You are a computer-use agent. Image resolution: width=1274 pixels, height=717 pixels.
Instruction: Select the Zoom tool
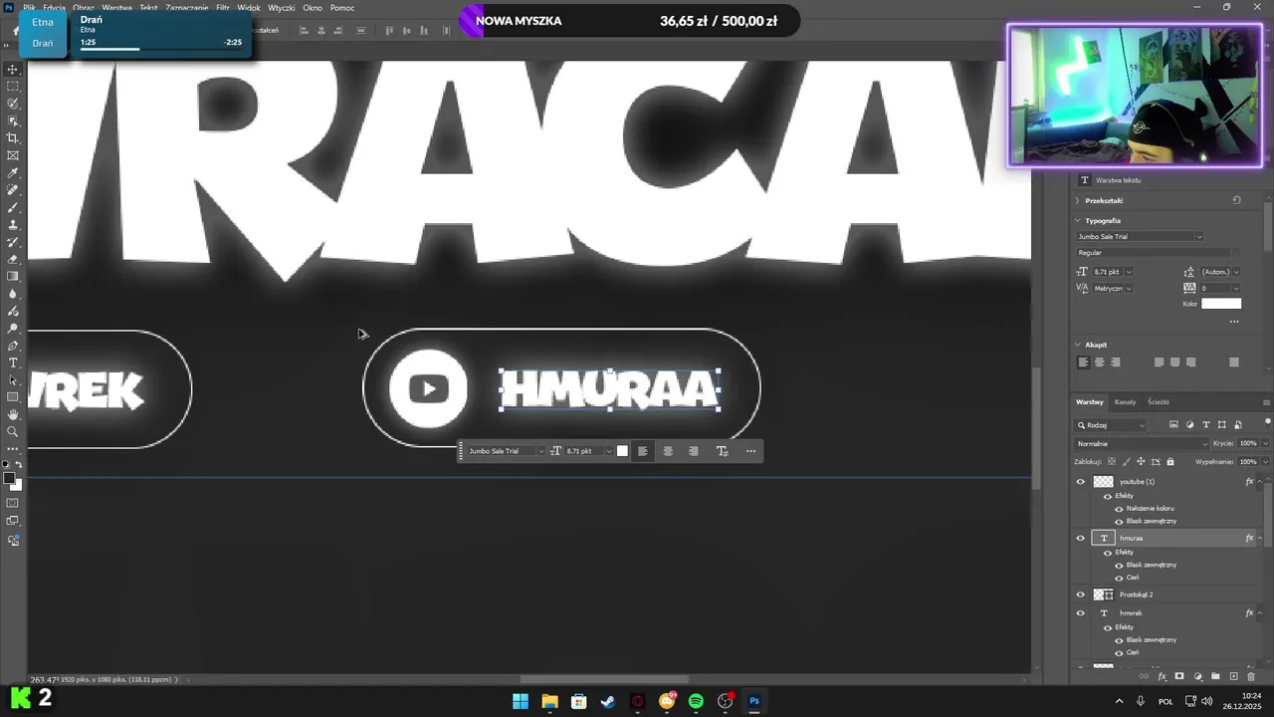tap(13, 432)
